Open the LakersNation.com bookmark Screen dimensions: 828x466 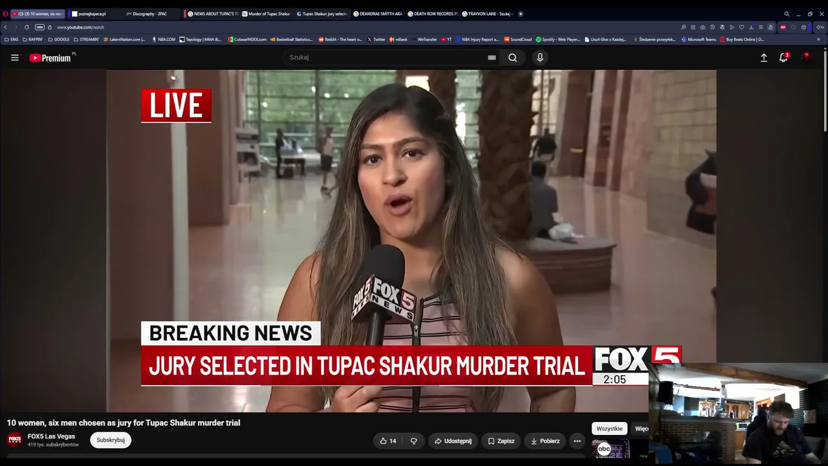pyautogui.click(x=124, y=39)
